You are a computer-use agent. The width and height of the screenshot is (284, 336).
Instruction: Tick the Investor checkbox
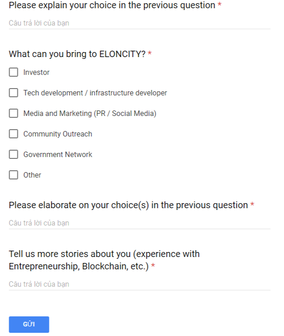coord(13,72)
